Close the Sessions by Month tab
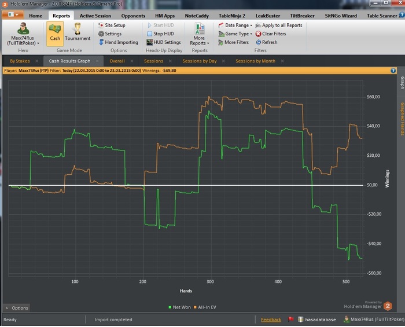This screenshot has width=405, height=327. coord(282,61)
